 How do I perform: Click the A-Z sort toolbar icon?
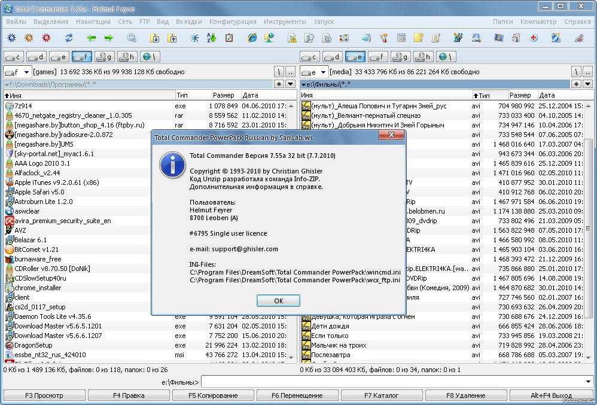click(x=211, y=38)
